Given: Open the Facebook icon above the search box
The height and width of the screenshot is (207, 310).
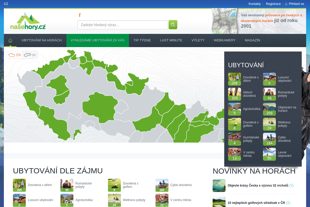Looking at the screenshot, I should 80,15.
